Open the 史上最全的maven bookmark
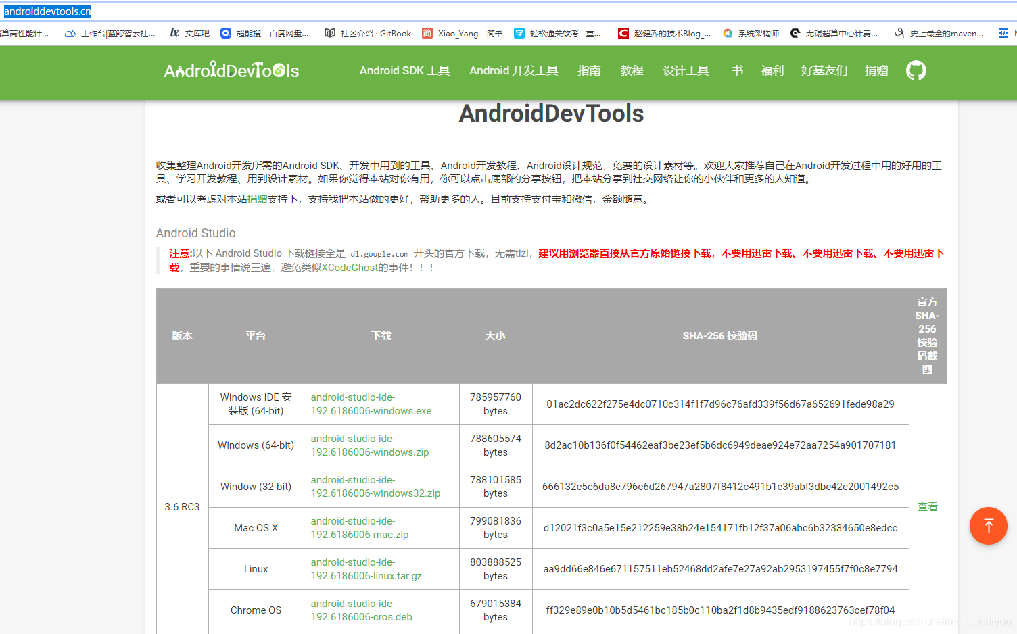Viewport: 1017px width, 634px height. tap(939, 33)
